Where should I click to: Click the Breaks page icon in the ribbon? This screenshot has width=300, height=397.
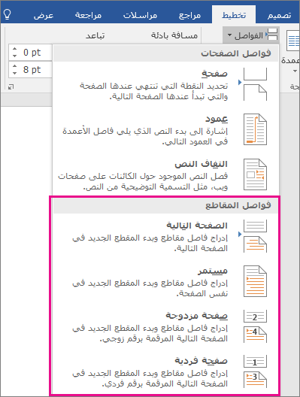(x=271, y=35)
